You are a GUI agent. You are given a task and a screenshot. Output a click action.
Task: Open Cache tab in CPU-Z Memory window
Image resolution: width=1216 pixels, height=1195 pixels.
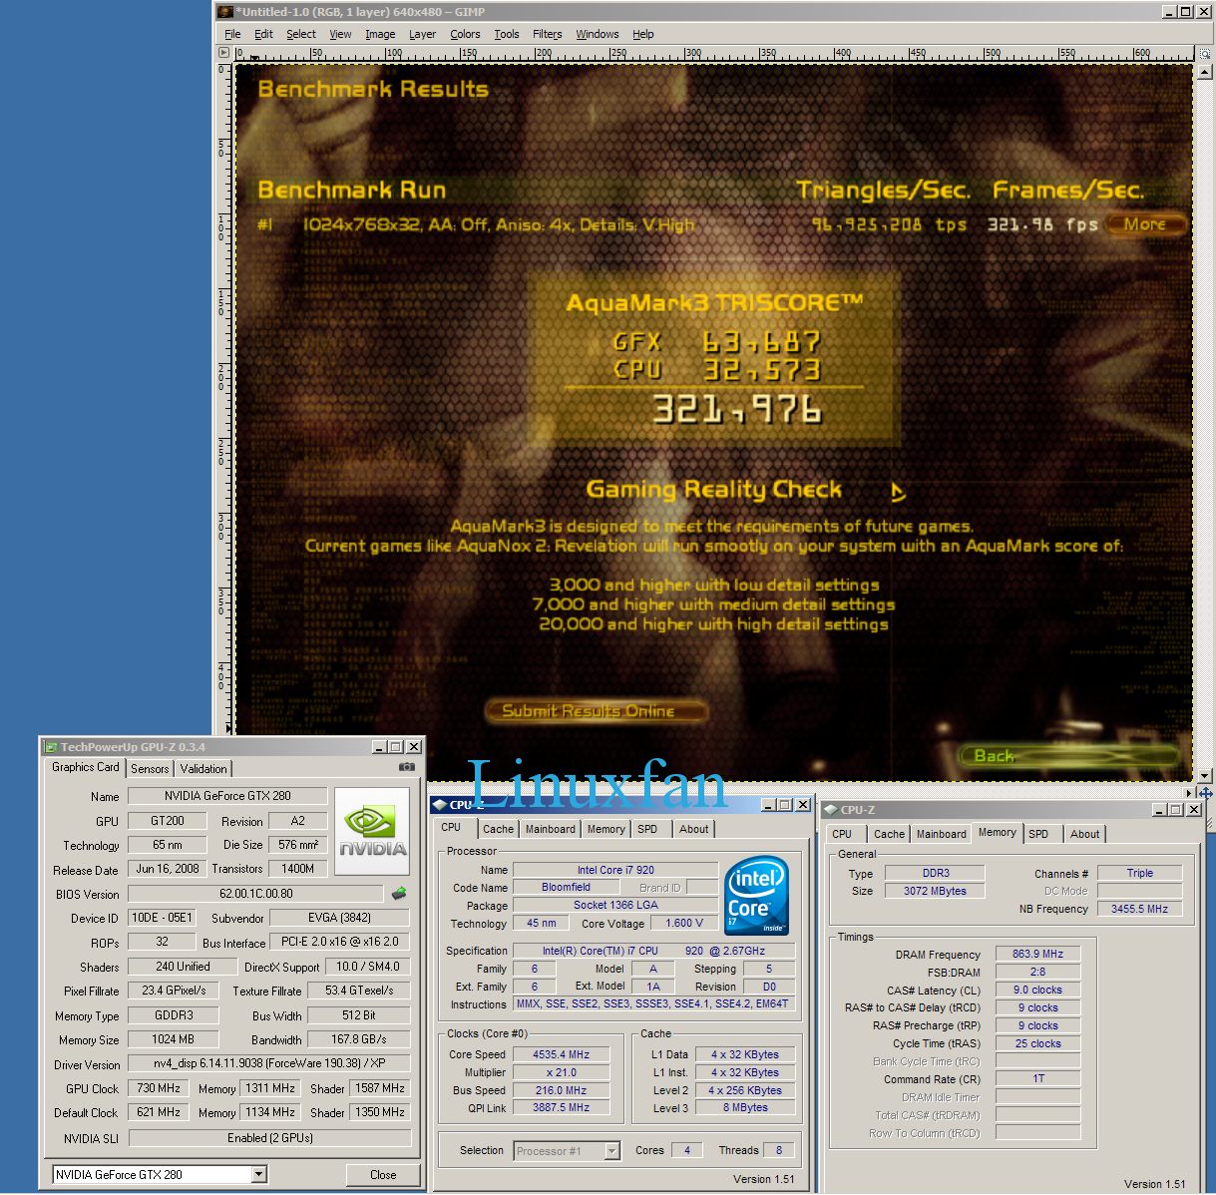(x=889, y=834)
